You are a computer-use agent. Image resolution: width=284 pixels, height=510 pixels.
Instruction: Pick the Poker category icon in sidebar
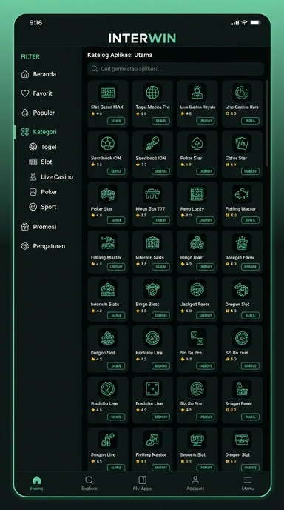click(x=33, y=192)
